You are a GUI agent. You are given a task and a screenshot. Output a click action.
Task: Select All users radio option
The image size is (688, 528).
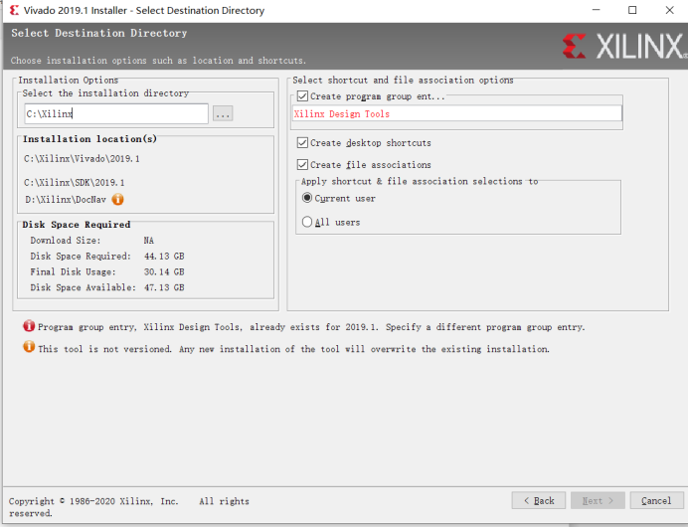pyautogui.click(x=307, y=222)
